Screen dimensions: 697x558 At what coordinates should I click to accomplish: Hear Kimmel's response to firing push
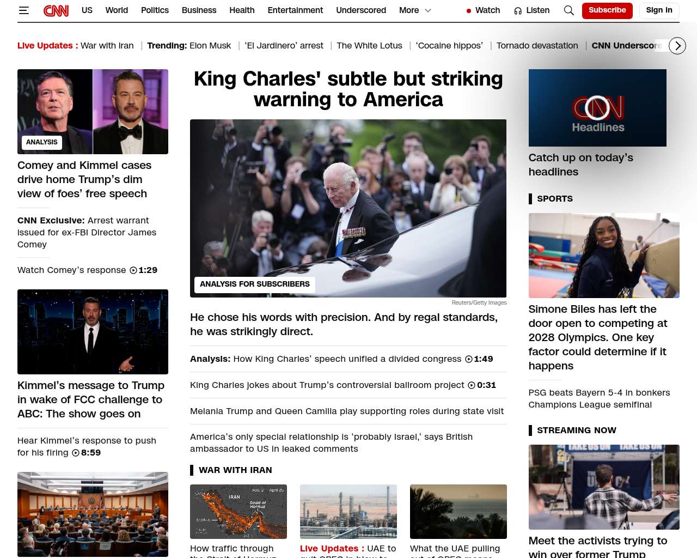(x=87, y=447)
